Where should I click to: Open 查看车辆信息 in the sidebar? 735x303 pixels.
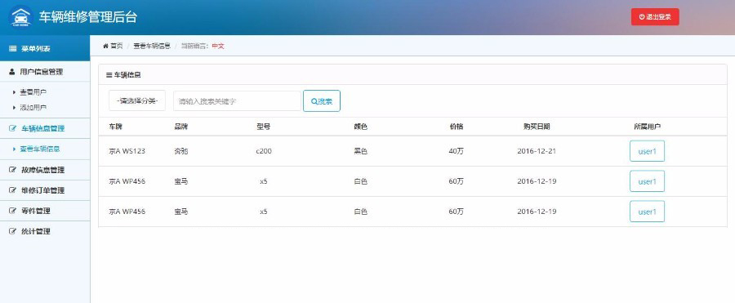tap(39, 149)
